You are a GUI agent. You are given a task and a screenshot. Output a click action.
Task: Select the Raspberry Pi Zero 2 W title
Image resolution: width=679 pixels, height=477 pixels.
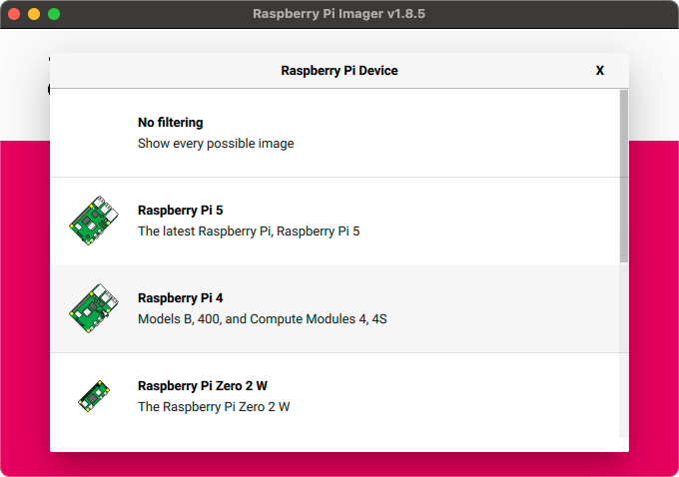point(202,386)
